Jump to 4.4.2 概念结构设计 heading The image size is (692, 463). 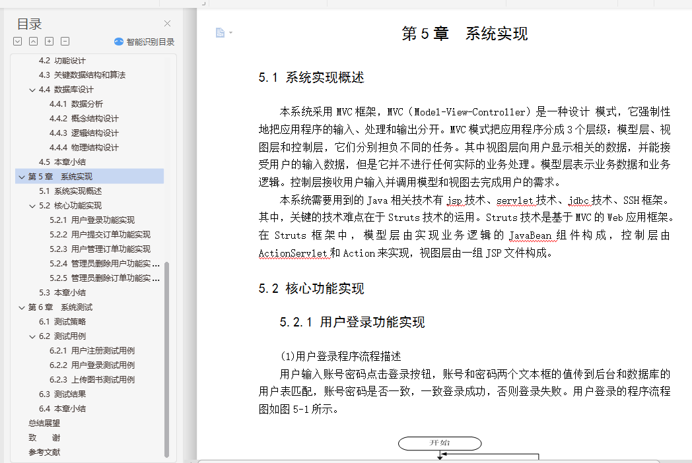pos(84,119)
